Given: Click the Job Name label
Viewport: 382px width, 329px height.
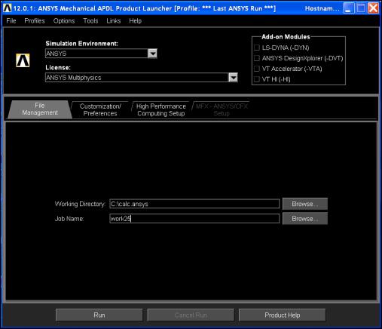Looking at the screenshot, I should click(69, 219).
